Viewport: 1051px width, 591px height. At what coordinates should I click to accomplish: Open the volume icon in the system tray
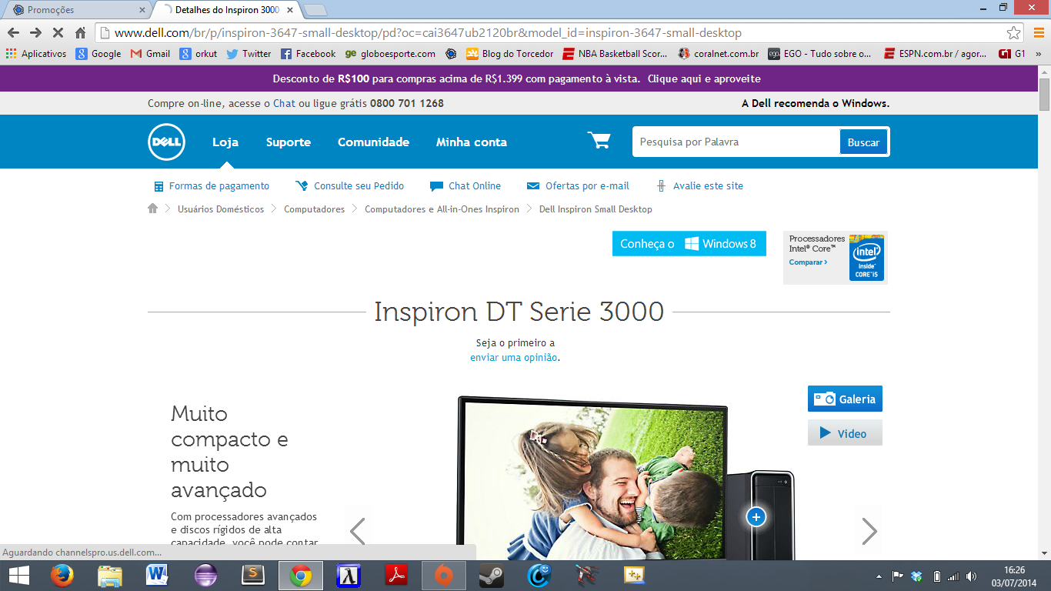(972, 576)
